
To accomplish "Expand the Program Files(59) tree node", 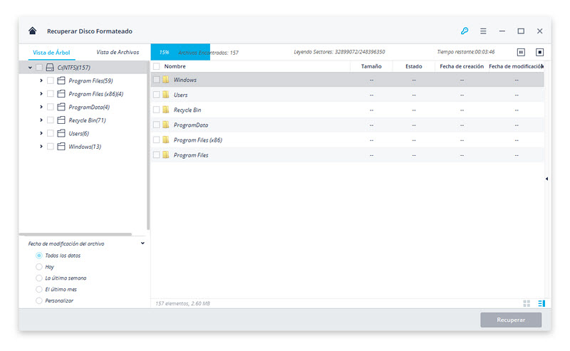I will click(41, 80).
